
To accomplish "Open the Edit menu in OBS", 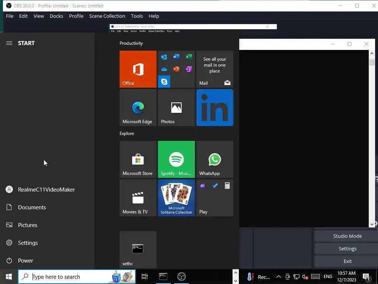I will pos(23,16).
